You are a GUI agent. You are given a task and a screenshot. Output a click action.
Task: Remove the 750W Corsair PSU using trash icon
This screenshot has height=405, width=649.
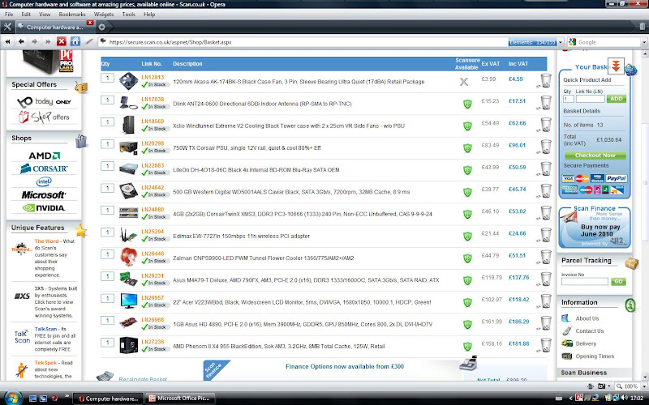[x=546, y=147]
